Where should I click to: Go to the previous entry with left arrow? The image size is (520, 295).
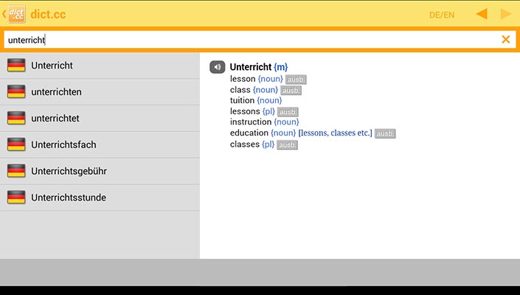point(481,14)
